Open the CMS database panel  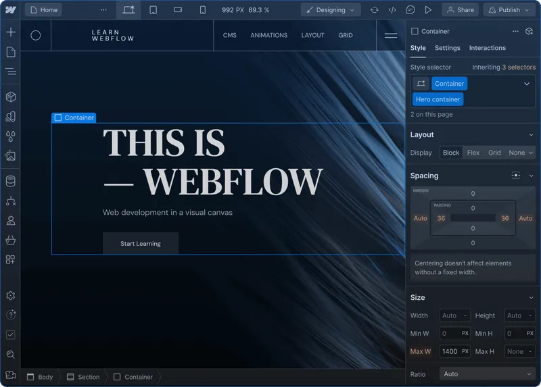[11, 181]
